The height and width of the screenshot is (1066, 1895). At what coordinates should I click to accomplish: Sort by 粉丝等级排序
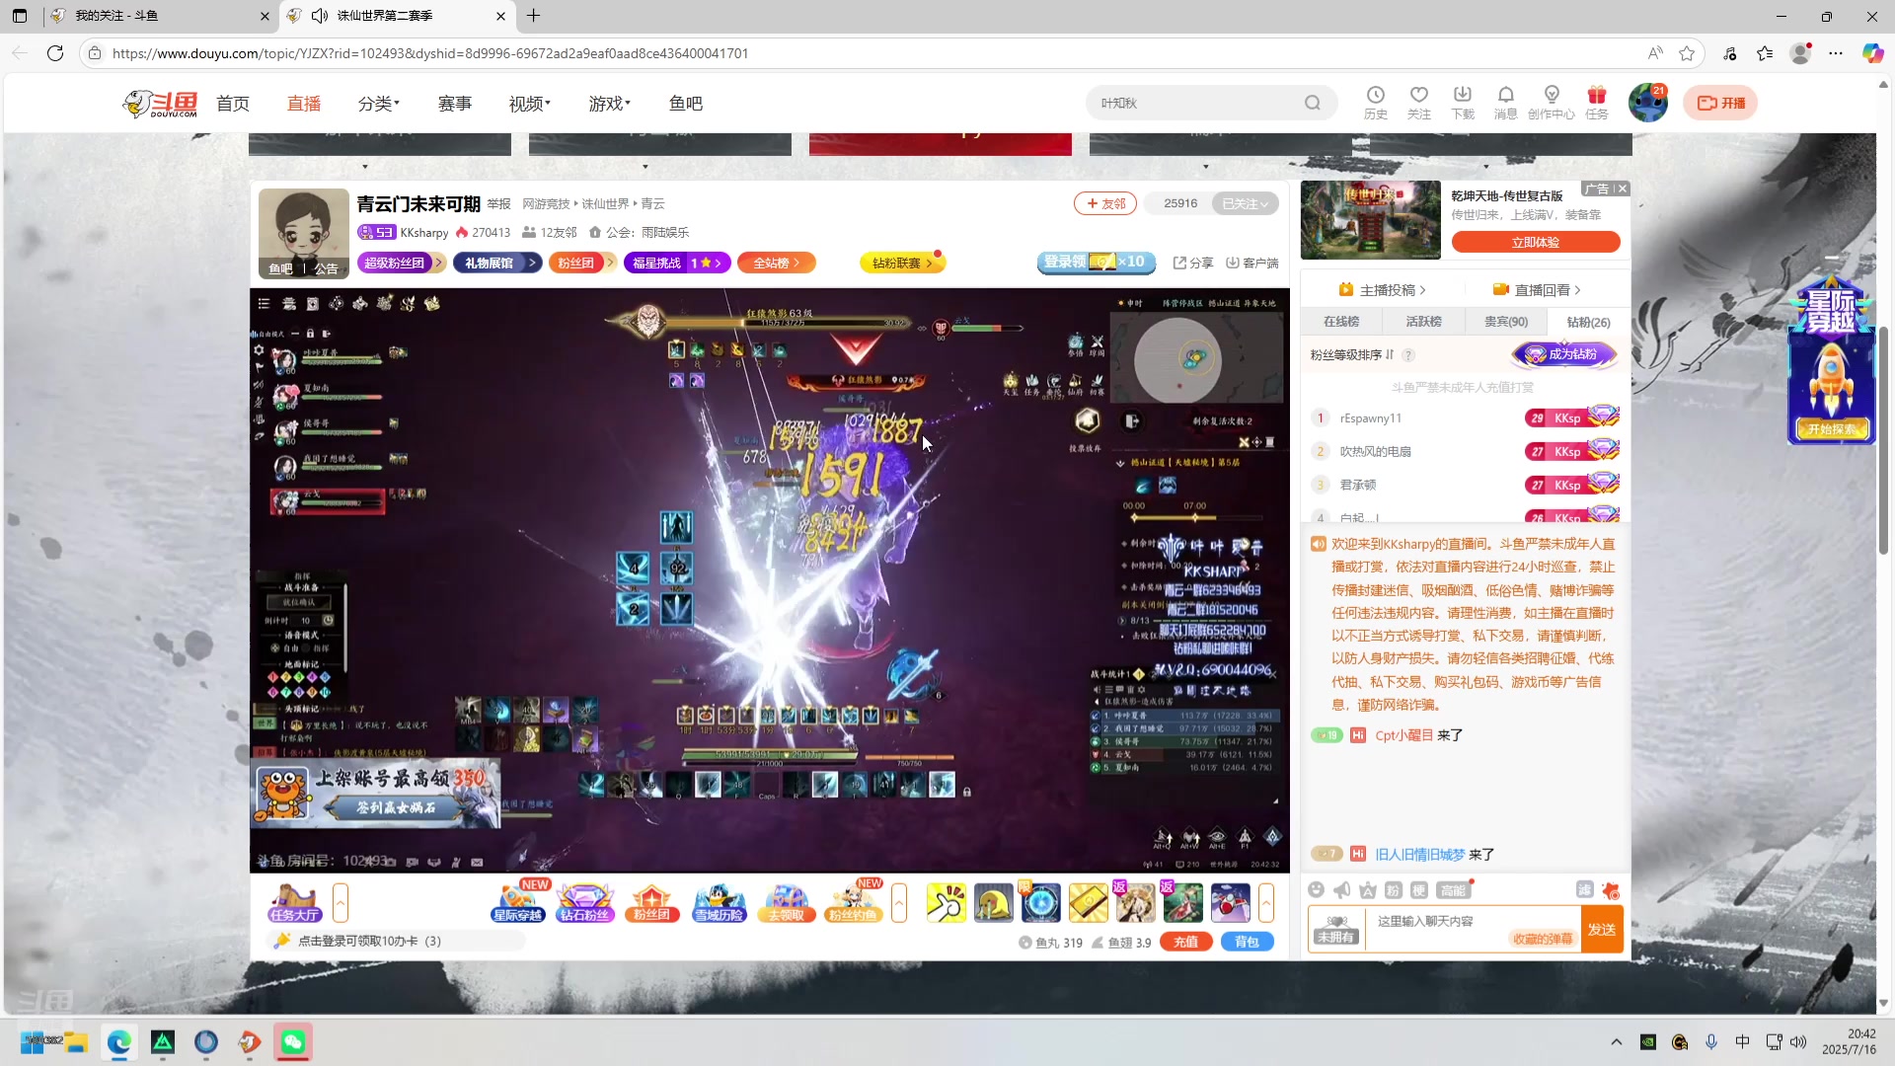(x=1352, y=354)
